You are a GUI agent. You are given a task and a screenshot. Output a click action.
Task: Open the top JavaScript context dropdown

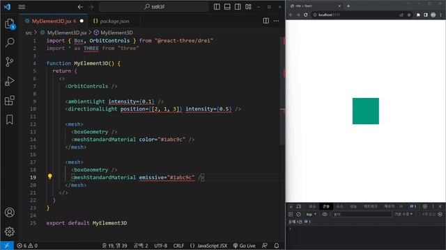click(312, 215)
